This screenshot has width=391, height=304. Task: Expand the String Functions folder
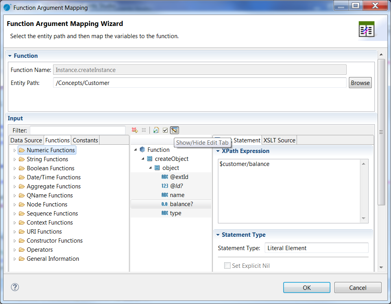click(15, 159)
